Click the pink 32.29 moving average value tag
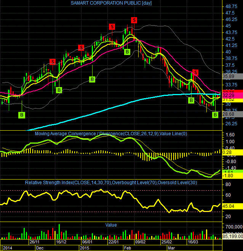The height and width of the screenshot is (251, 243). coord(233,96)
